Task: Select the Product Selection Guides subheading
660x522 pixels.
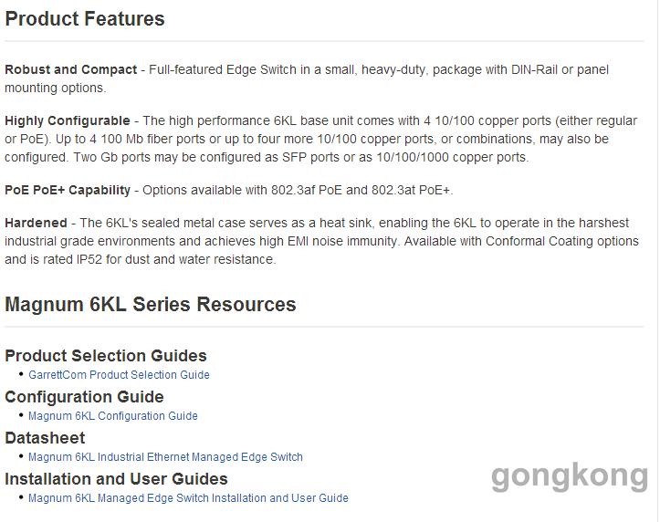Action: click(106, 356)
